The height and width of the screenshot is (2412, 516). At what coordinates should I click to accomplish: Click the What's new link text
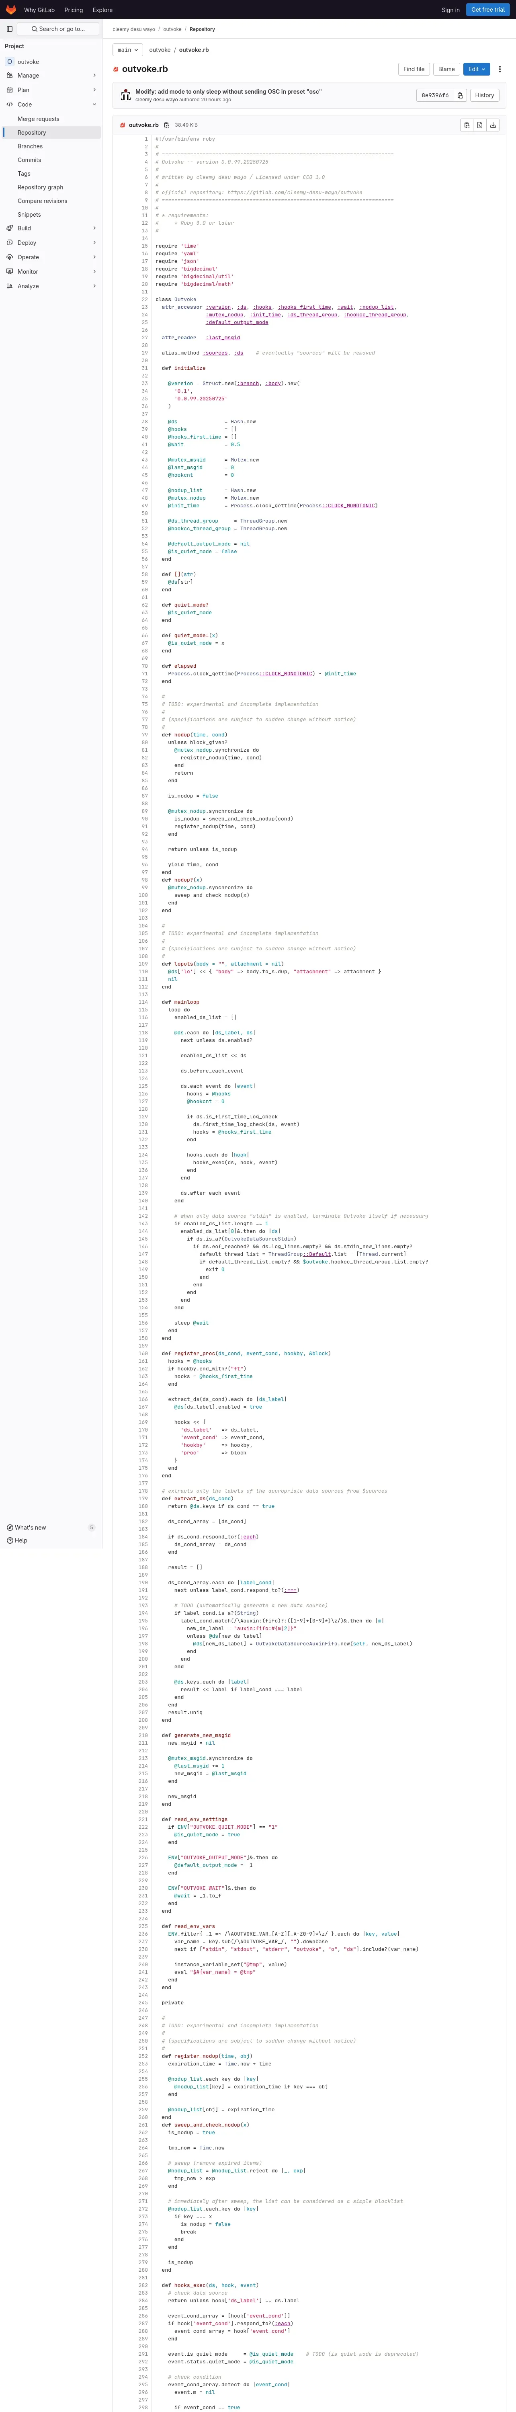click(31, 1528)
